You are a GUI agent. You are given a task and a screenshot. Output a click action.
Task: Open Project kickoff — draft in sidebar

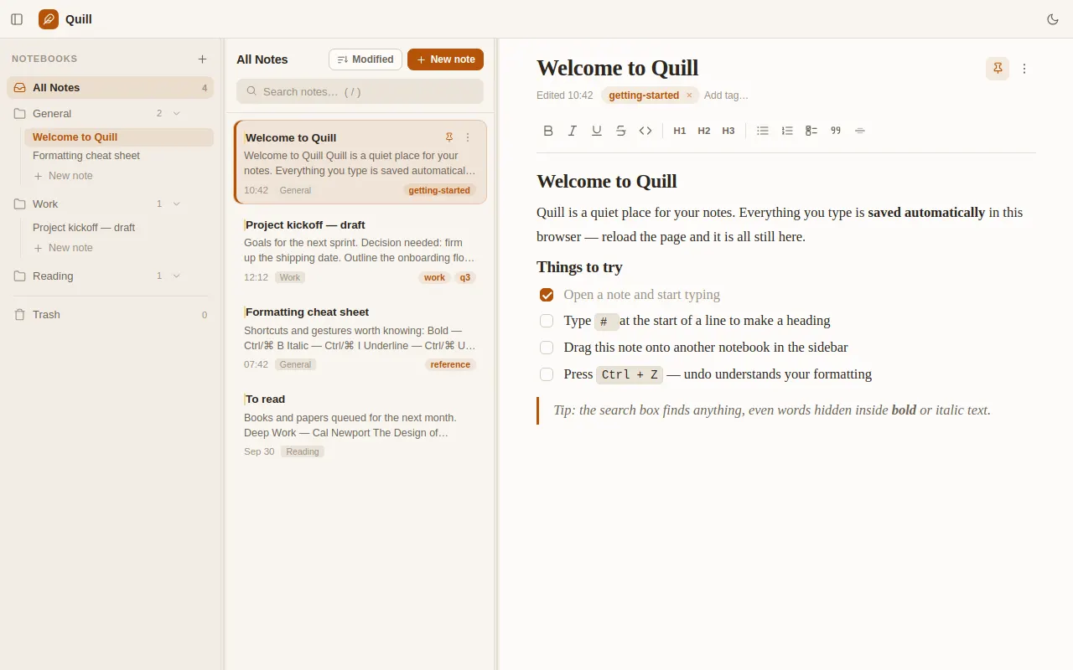pos(118,228)
